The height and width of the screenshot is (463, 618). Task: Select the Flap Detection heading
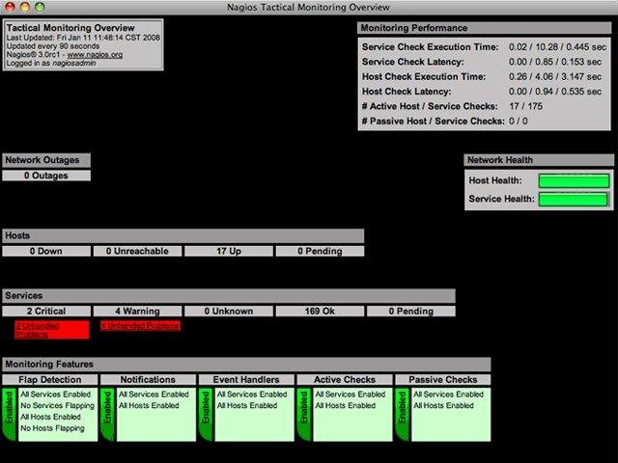coord(50,379)
